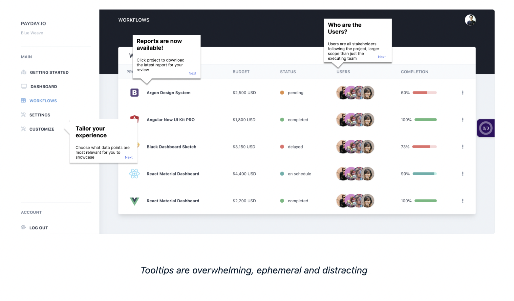Screen dimensions: 514x301
Task: Click the Workflows grid icon
Action: tap(23, 100)
